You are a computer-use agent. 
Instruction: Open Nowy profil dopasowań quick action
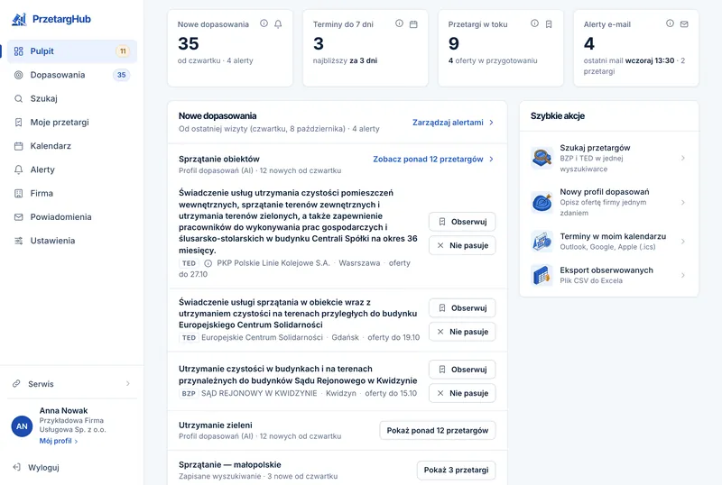click(608, 203)
